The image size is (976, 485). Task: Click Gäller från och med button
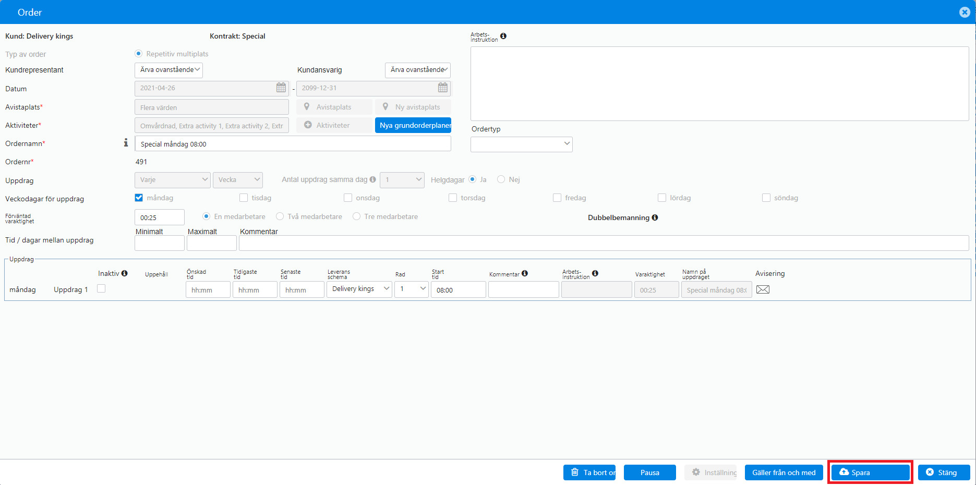784,472
